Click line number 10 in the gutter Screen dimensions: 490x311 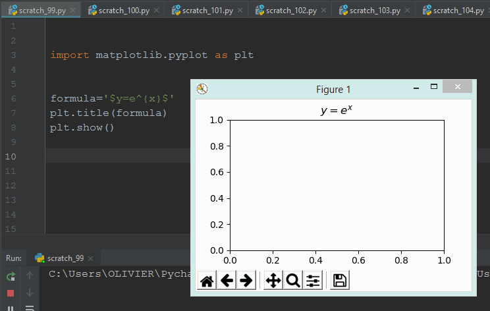point(11,157)
